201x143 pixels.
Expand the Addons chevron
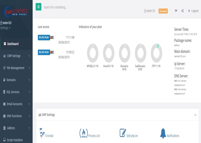coord(29,128)
